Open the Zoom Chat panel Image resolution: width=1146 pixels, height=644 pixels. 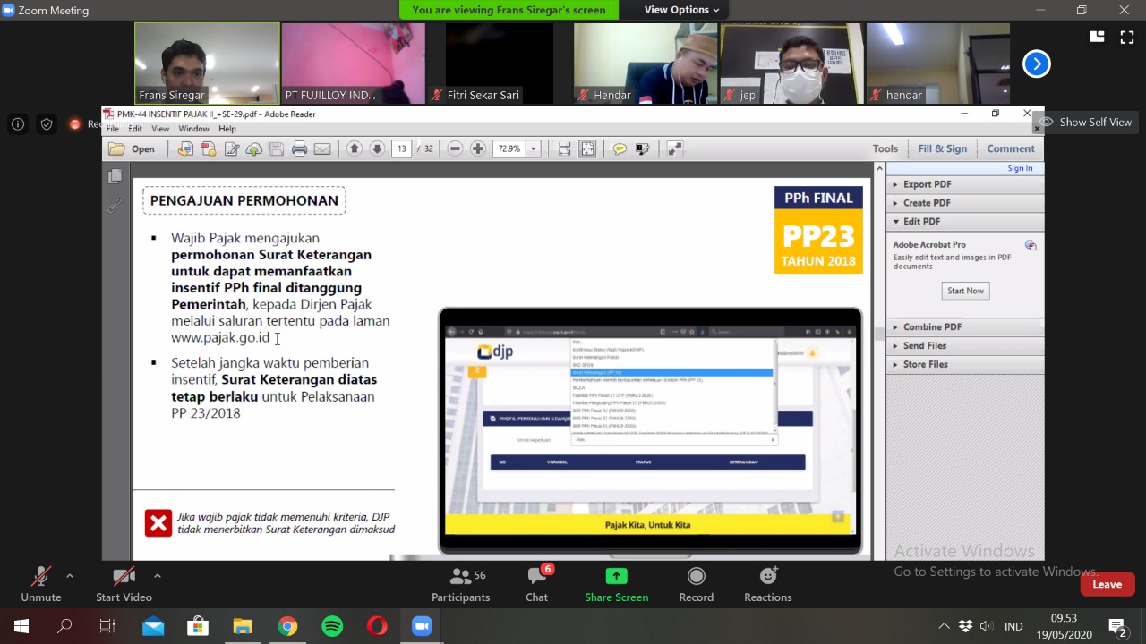pos(537,584)
